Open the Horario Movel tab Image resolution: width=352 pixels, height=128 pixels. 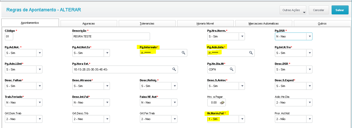coord(205,23)
